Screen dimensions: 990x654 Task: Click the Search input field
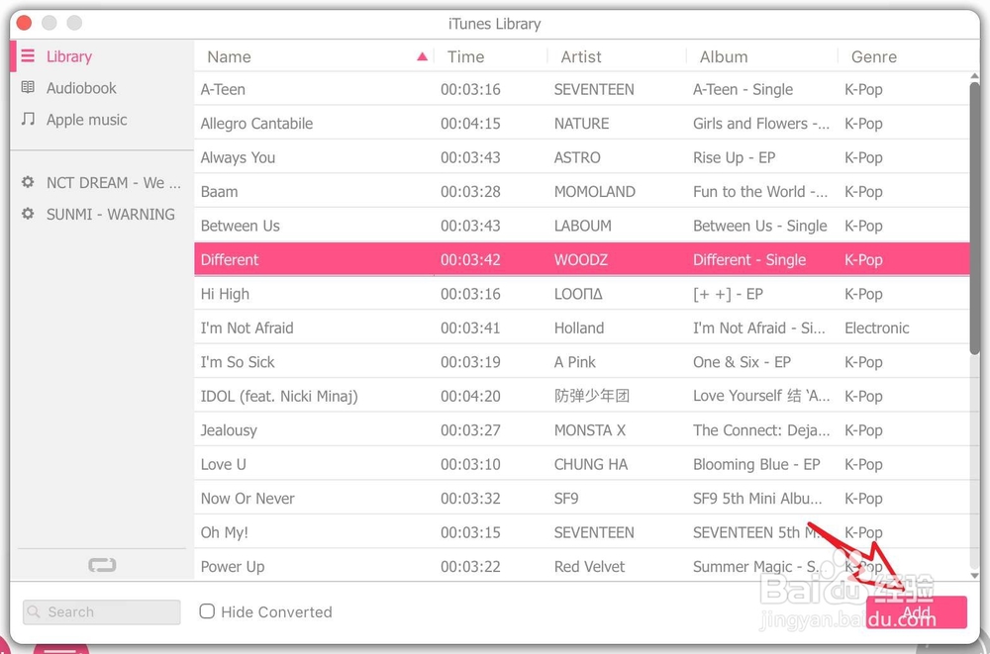[x=102, y=611]
